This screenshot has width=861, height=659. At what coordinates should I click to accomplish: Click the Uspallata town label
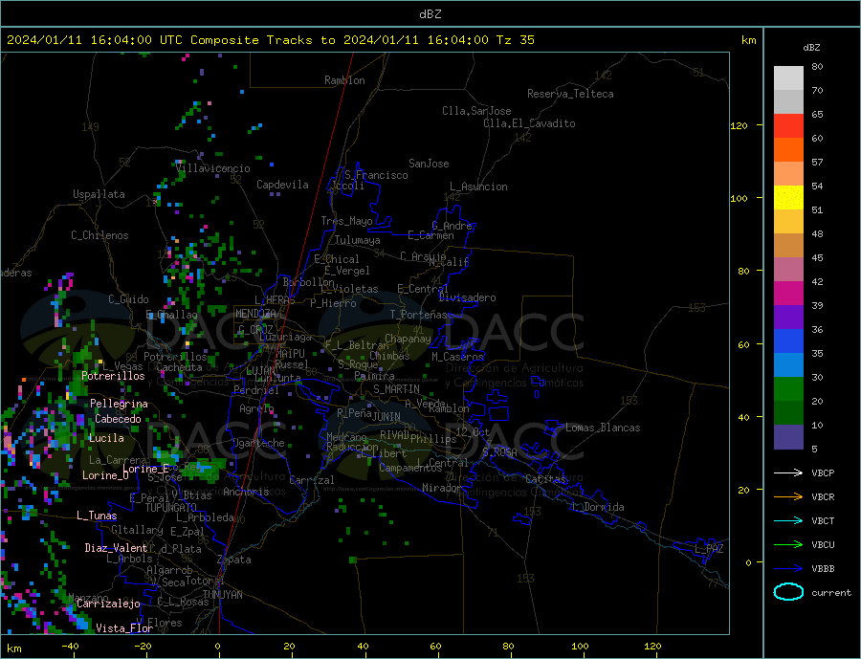(99, 194)
